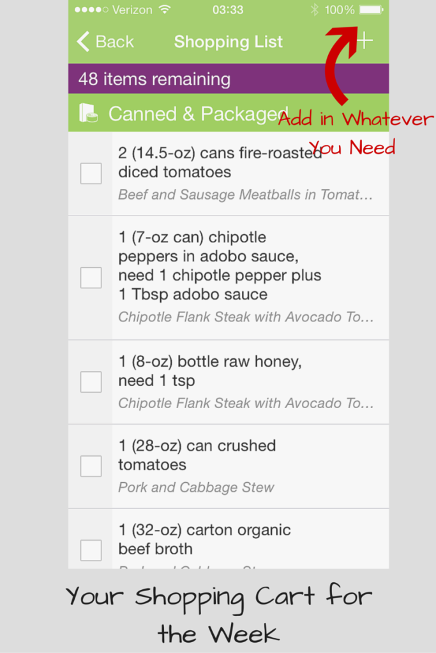Tap the Bluetooth status icon
The height and width of the screenshot is (653, 436).
coord(314,10)
